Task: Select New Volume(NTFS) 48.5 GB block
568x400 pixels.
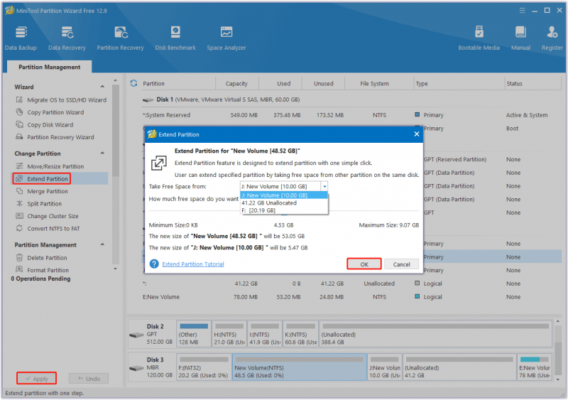Action: pos(300,367)
